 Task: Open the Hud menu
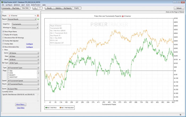pos(23,5)
